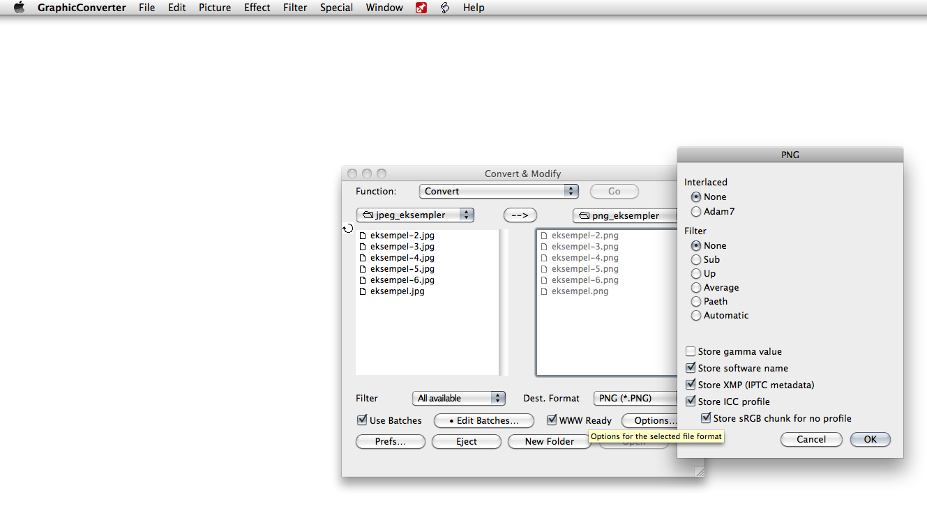Click the New Folder button
This screenshot has height=506, width=927.
(550, 441)
